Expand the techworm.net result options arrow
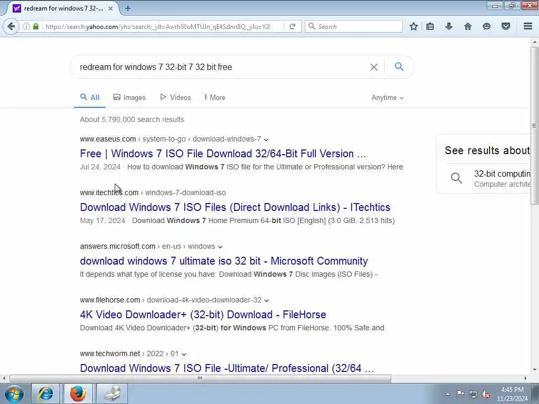 coord(184,354)
